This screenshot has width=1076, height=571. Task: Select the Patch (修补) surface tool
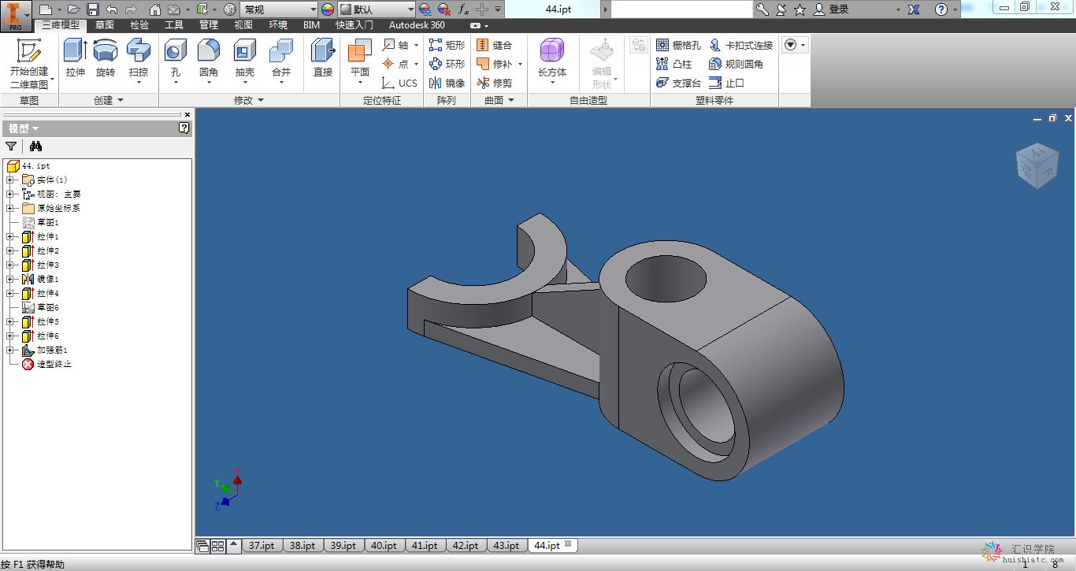[x=494, y=64]
